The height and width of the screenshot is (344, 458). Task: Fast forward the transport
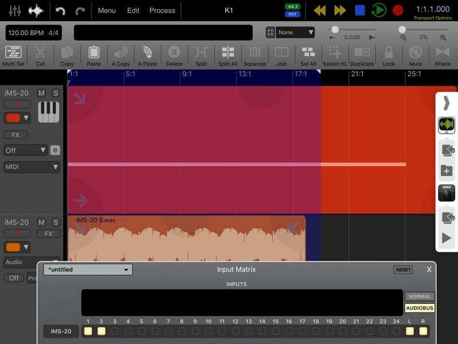(340, 10)
